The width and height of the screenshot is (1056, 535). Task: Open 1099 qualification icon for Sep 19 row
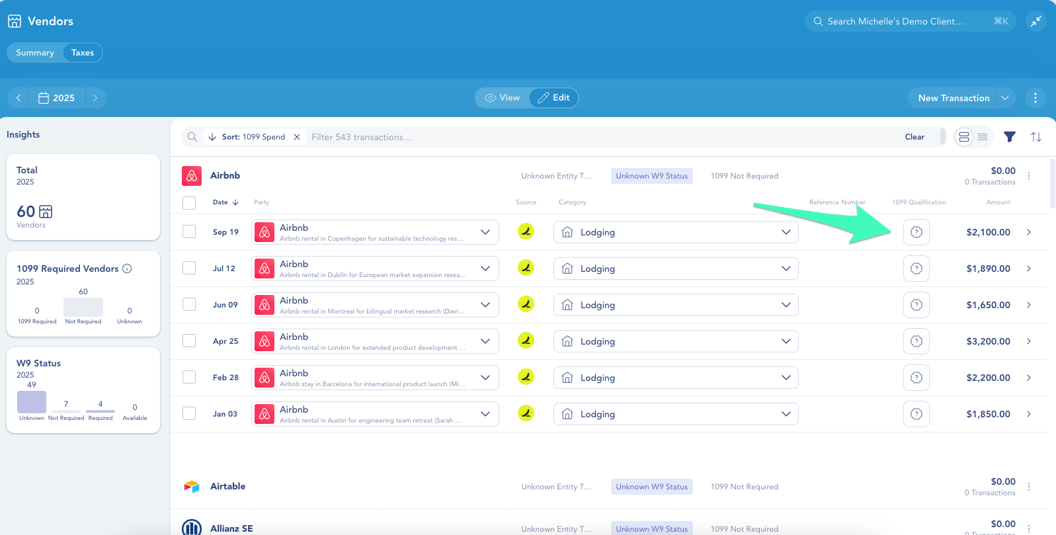(916, 232)
